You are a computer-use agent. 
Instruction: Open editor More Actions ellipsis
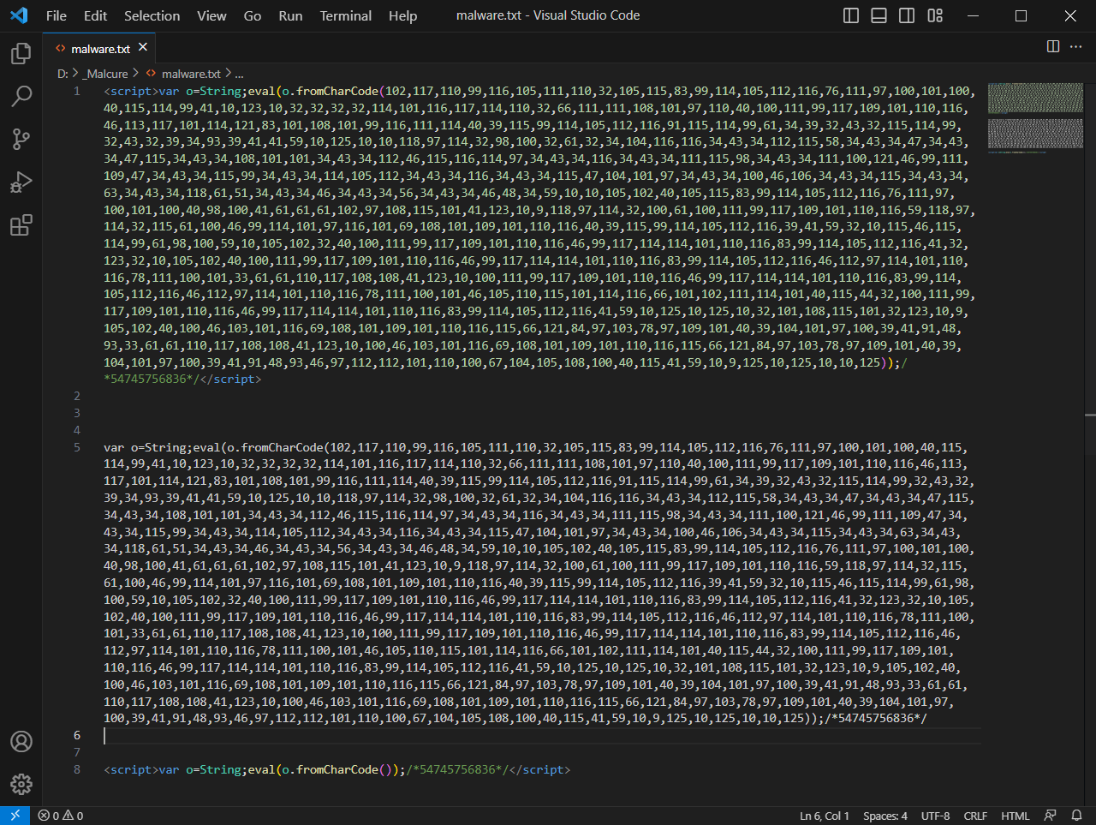coord(1077,46)
